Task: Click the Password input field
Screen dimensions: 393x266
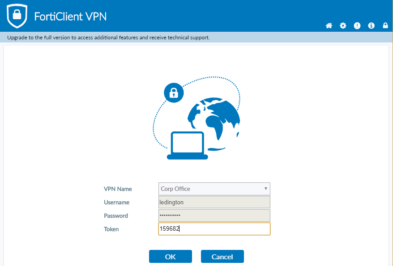Action: pos(214,215)
